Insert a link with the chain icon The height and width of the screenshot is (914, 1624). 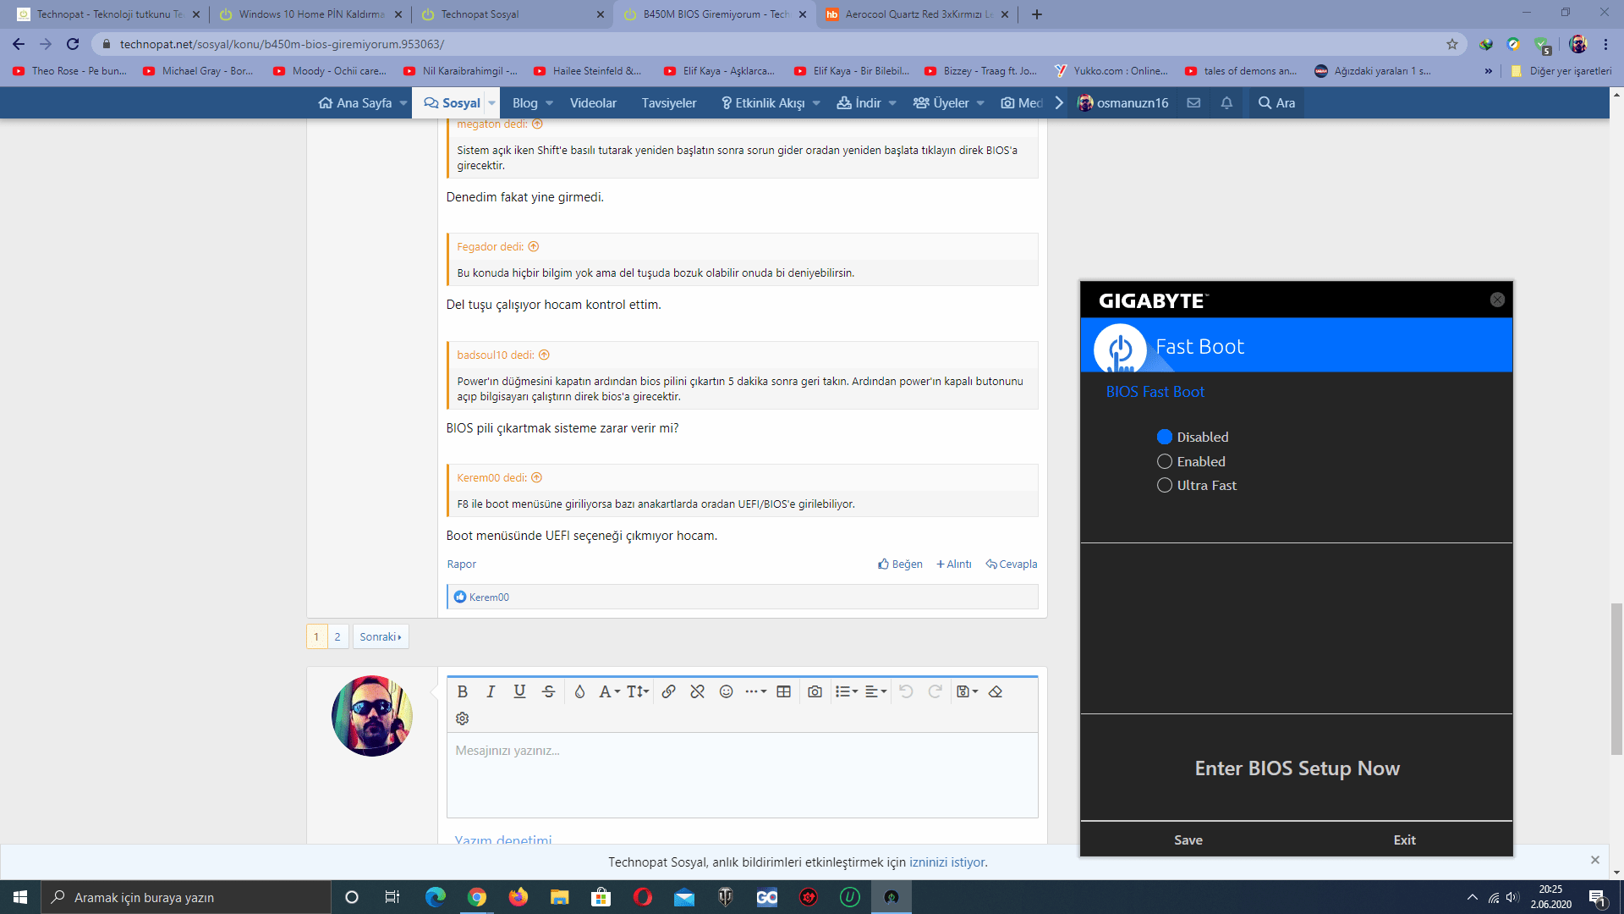(668, 691)
